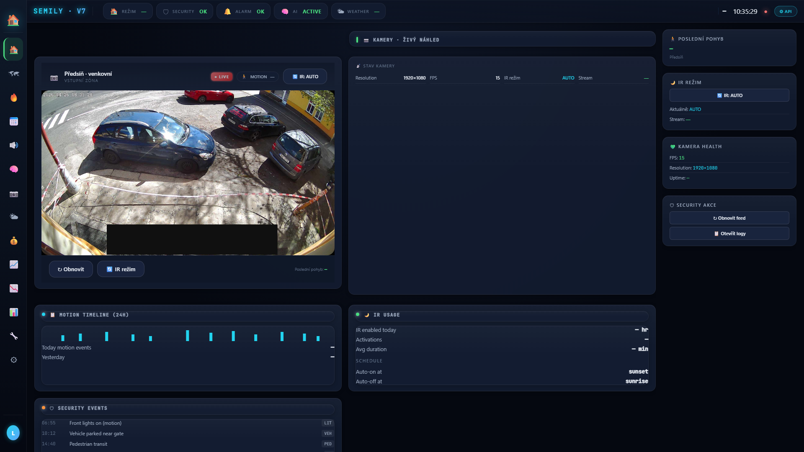Click the LIT tag in security events

328,423
